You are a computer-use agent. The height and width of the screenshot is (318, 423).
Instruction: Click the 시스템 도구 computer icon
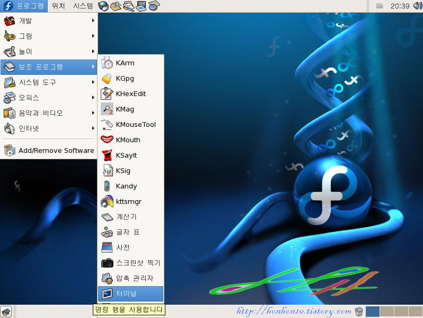click(x=10, y=82)
